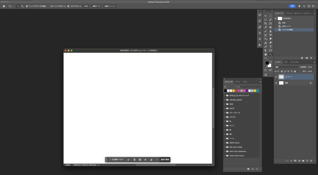This screenshot has width=318, height=175.
Task: Create new adjustment layer icon
Action: point(299,161)
